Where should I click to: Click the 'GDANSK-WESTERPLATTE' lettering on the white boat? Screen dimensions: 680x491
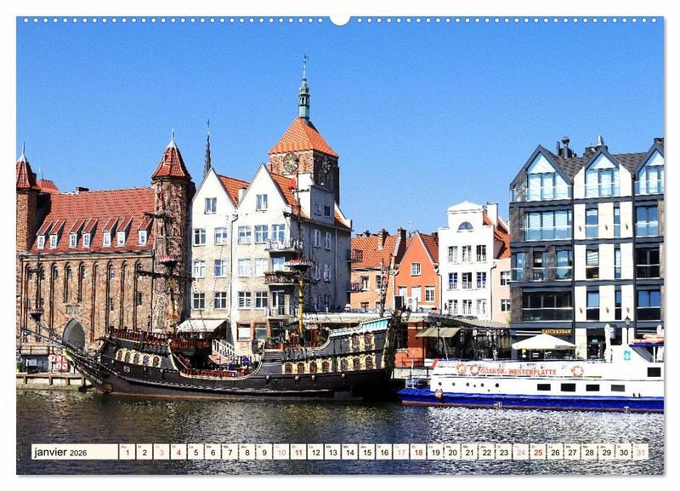tap(518, 372)
